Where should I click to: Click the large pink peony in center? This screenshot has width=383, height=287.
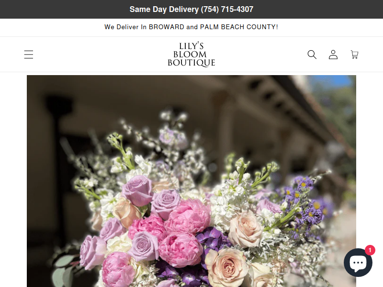click(x=187, y=217)
